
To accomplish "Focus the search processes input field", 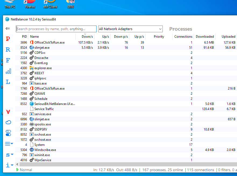I will pos(56,29).
